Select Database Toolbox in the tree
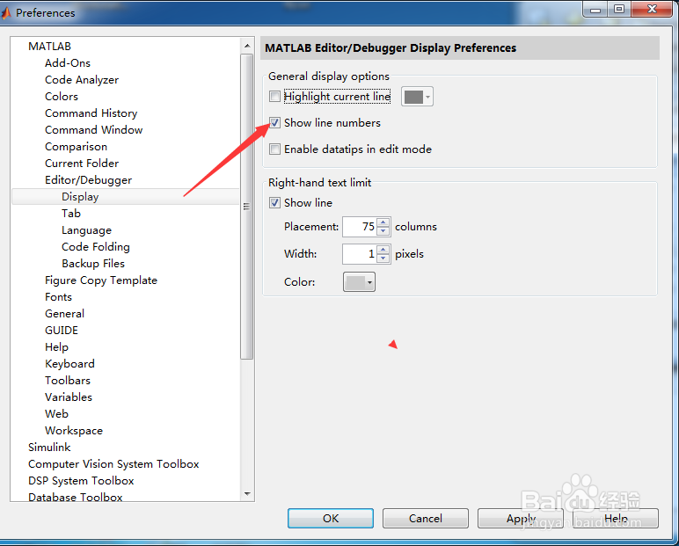679x546 pixels. coord(76,497)
